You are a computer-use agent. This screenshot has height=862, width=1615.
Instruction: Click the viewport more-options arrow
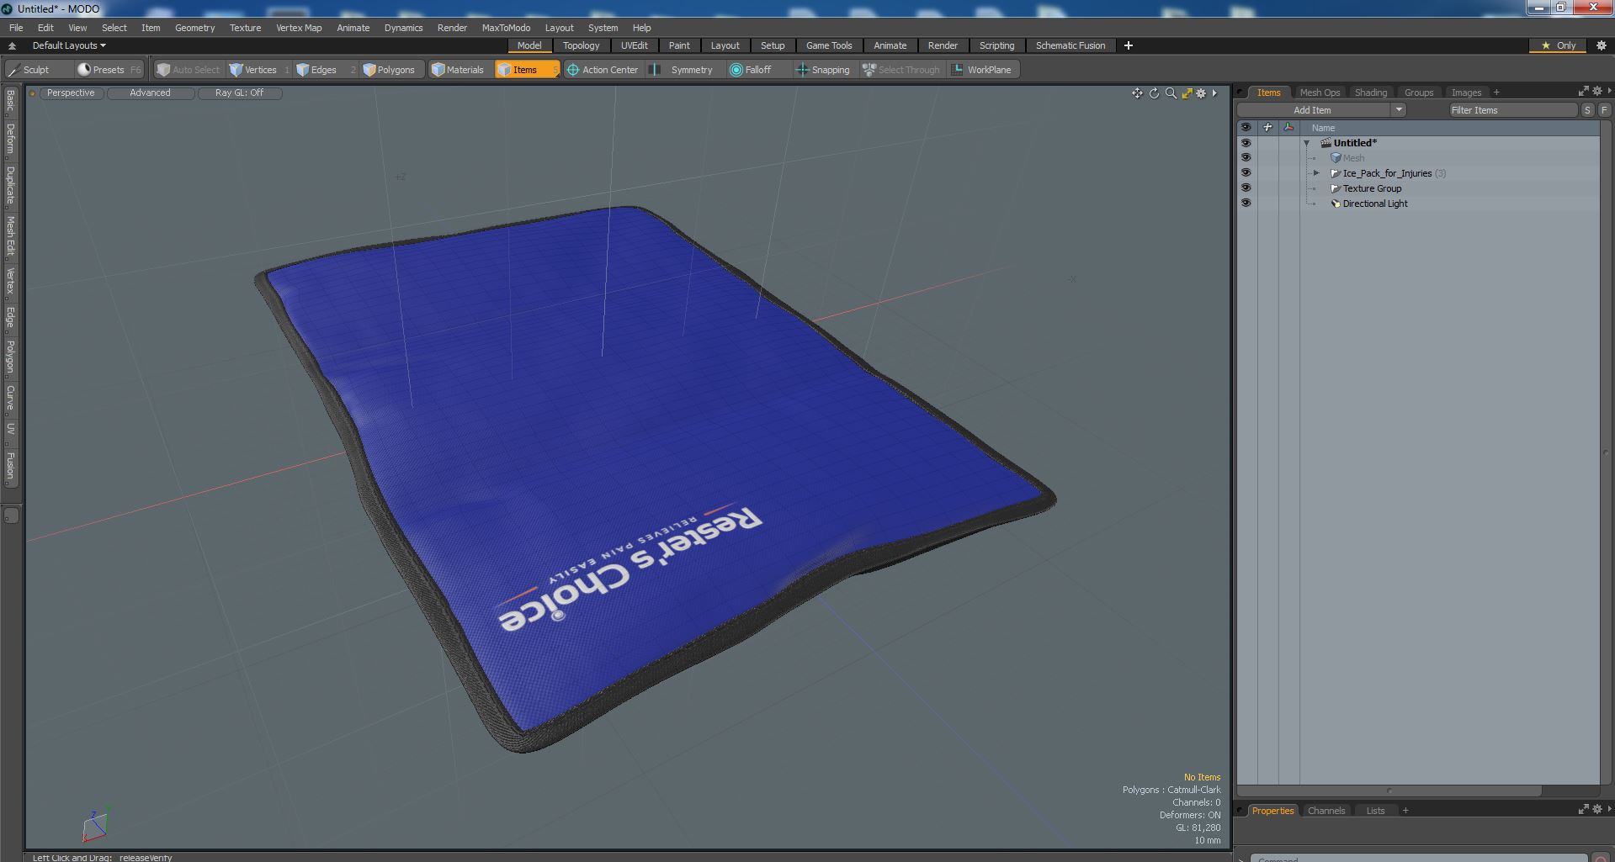click(1214, 93)
